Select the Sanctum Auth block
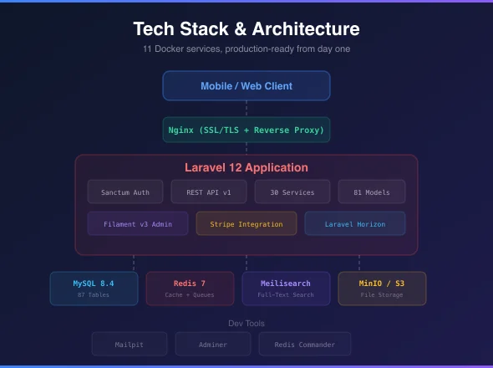 pyautogui.click(x=125, y=192)
